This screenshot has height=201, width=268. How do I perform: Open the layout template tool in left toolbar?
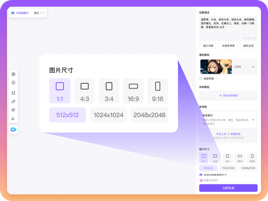[x=13, y=74]
